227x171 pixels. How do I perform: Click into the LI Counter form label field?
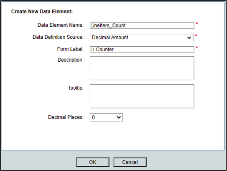click(x=142, y=50)
